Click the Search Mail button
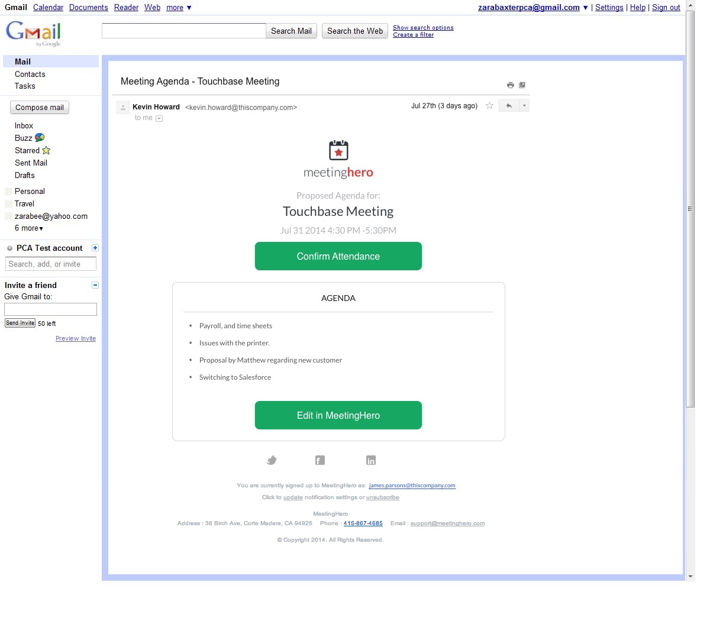The height and width of the screenshot is (621, 710). tap(291, 31)
